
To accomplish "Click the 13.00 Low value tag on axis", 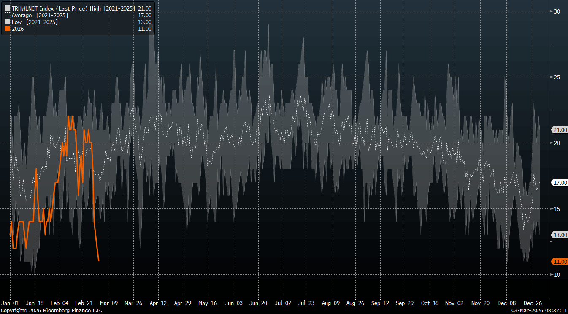I will point(560,235).
